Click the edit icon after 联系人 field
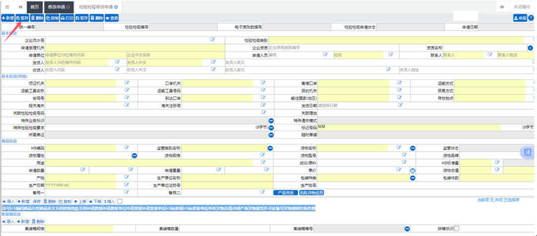537x236 pixels. coord(490,55)
